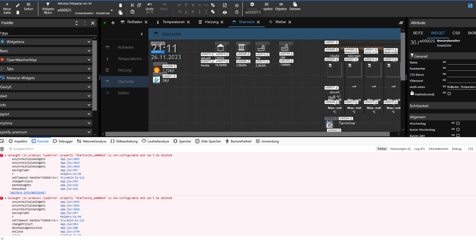This screenshot has height=245, width=476.
Task: Open the Debugger devtools tab
Action: pyautogui.click(x=63, y=141)
